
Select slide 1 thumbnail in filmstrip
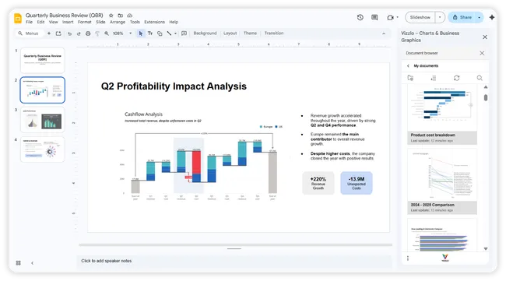pos(43,60)
